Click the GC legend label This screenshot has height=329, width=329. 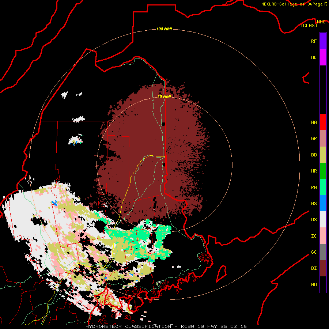(314, 252)
